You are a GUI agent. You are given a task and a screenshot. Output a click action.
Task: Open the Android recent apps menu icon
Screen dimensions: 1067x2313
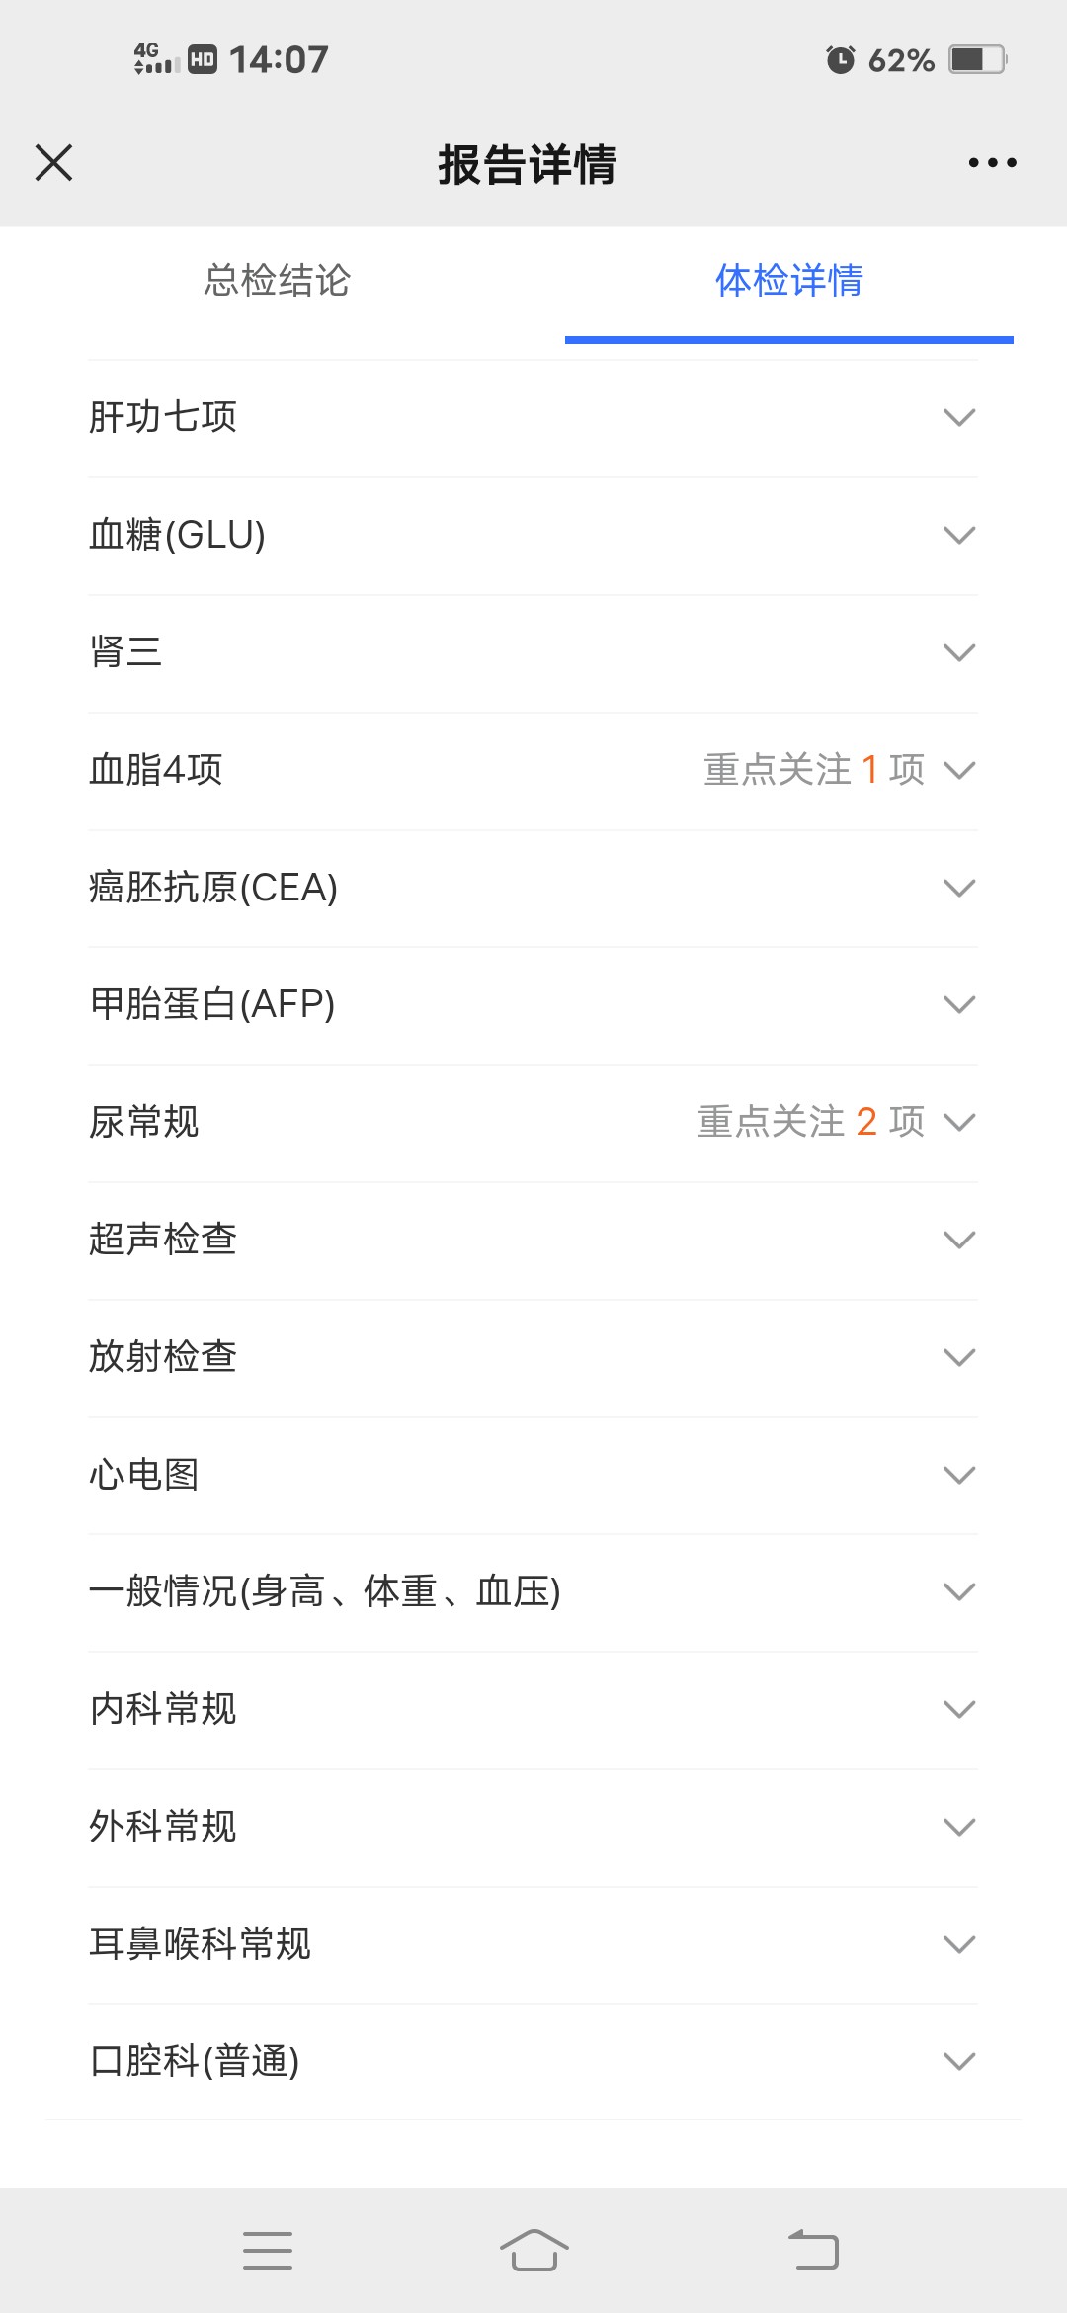click(268, 2250)
